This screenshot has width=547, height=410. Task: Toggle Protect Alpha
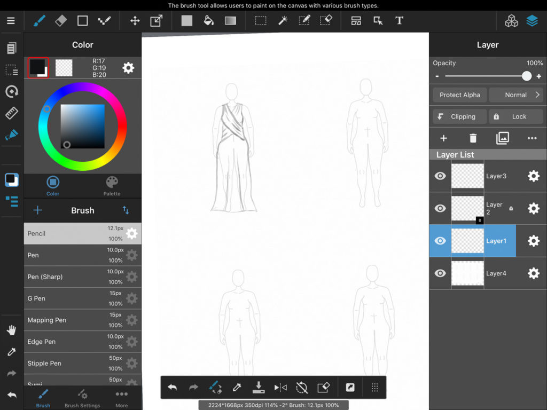tap(460, 95)
